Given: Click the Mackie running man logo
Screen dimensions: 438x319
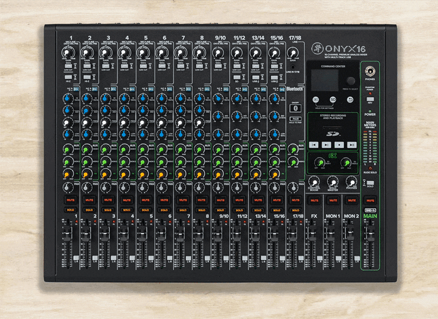Looking at the screenshot, I should [x=317, y=48].
